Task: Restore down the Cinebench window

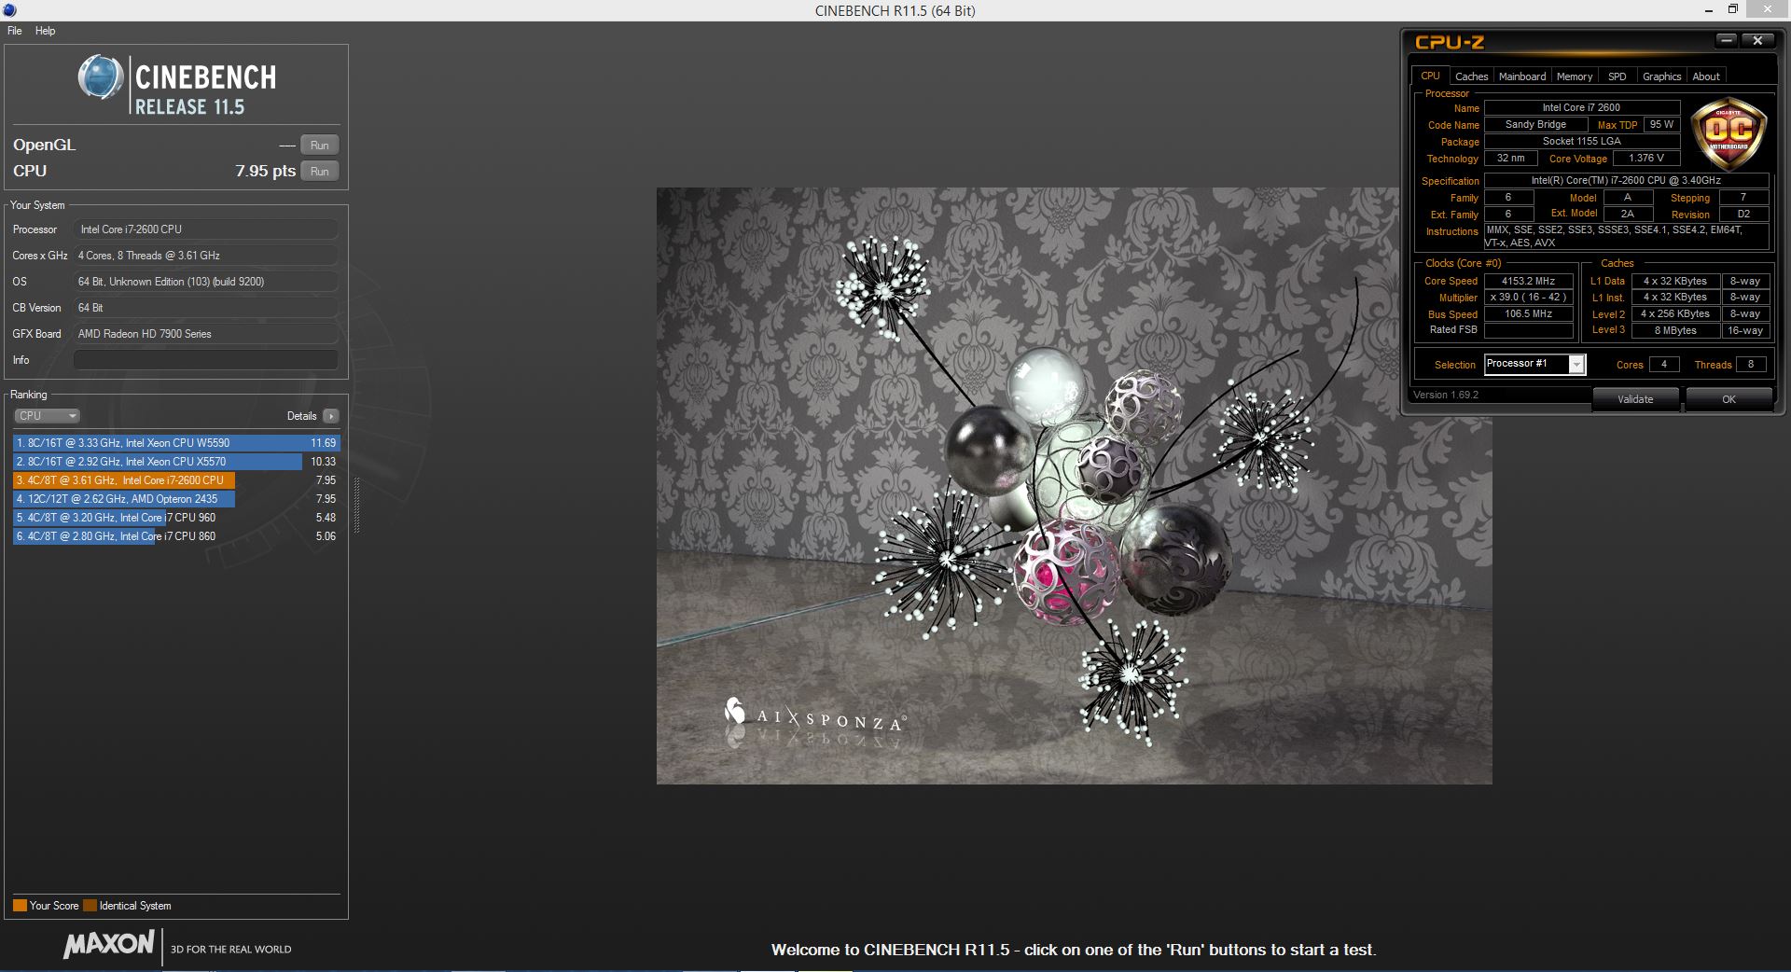Action: pos(1733,10)
